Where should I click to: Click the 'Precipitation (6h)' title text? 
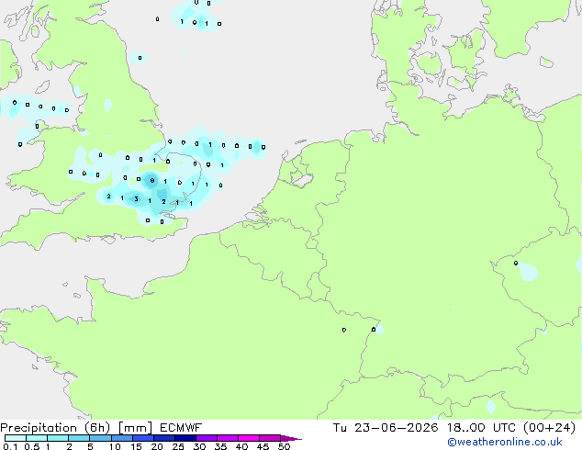[x=55, y=428]
